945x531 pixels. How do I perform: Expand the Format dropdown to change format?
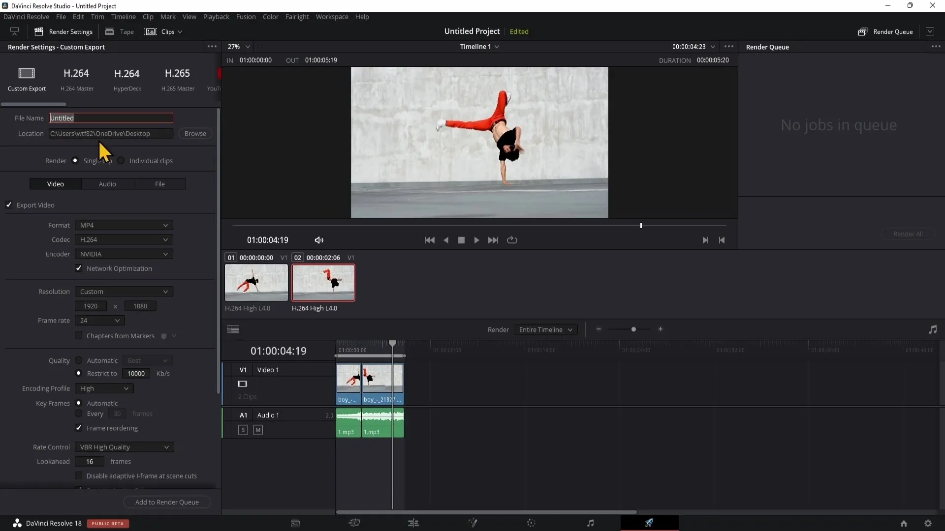pyautogui.click(x=124, y=224)
